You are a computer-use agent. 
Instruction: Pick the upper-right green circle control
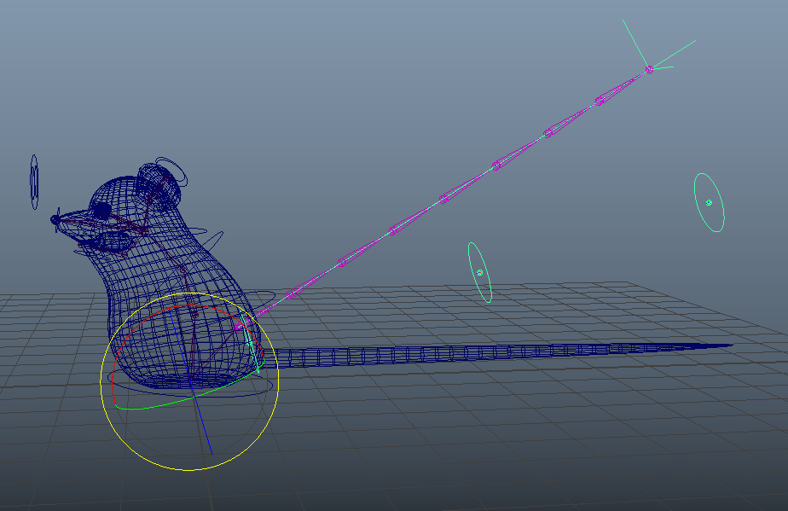(x=709, y=202)
